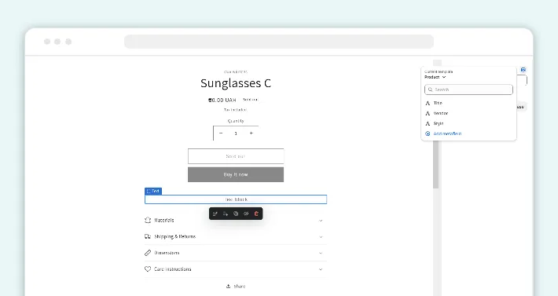Expand the Care Instructions row chevron
This screenshot has height=296, width=558.
[321, 269]
